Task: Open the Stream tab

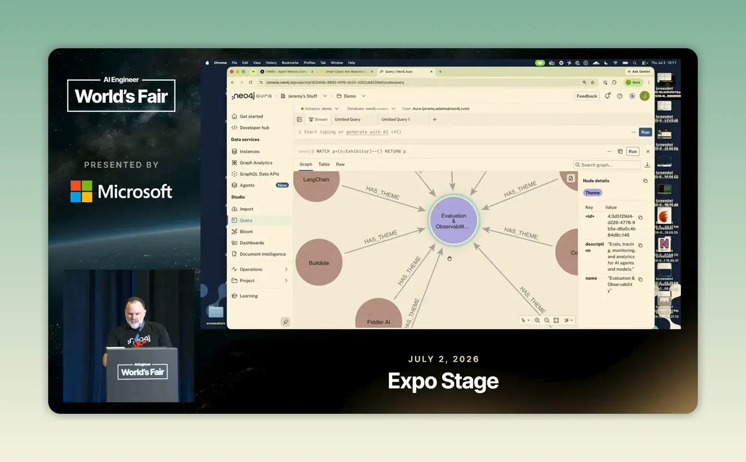Action: coord(318,119)
